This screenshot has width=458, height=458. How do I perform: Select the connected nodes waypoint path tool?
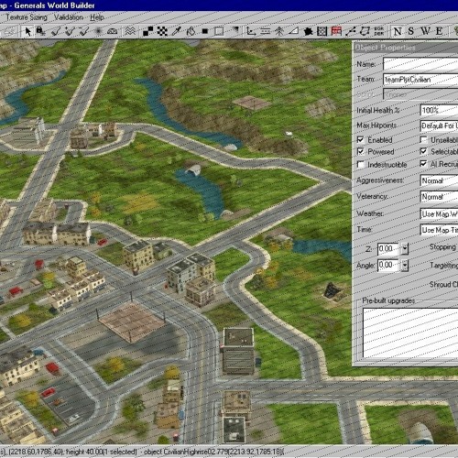351,31
